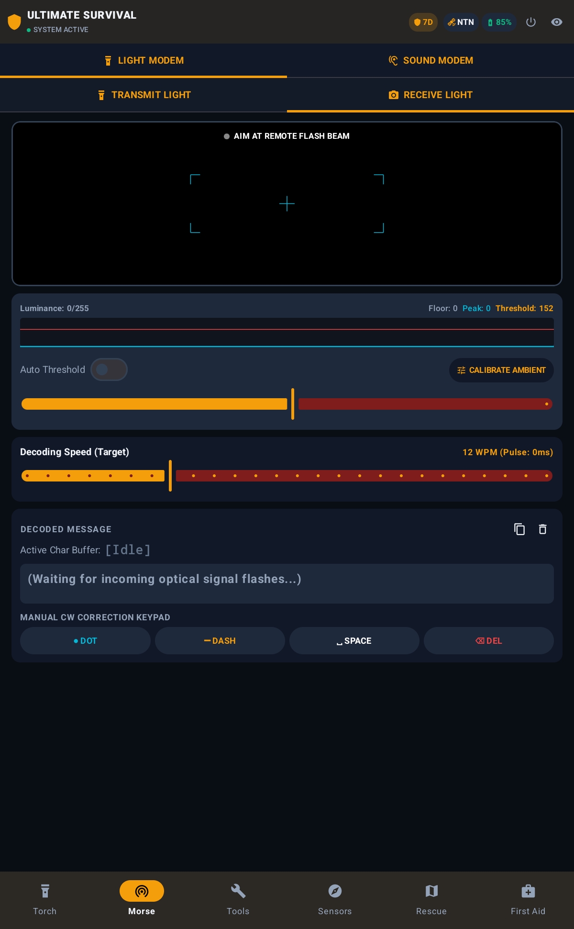The width and height of the screenshot is (574, 929).
Task: Open the Sensors compass nav item
Action: tap(335, 900)
